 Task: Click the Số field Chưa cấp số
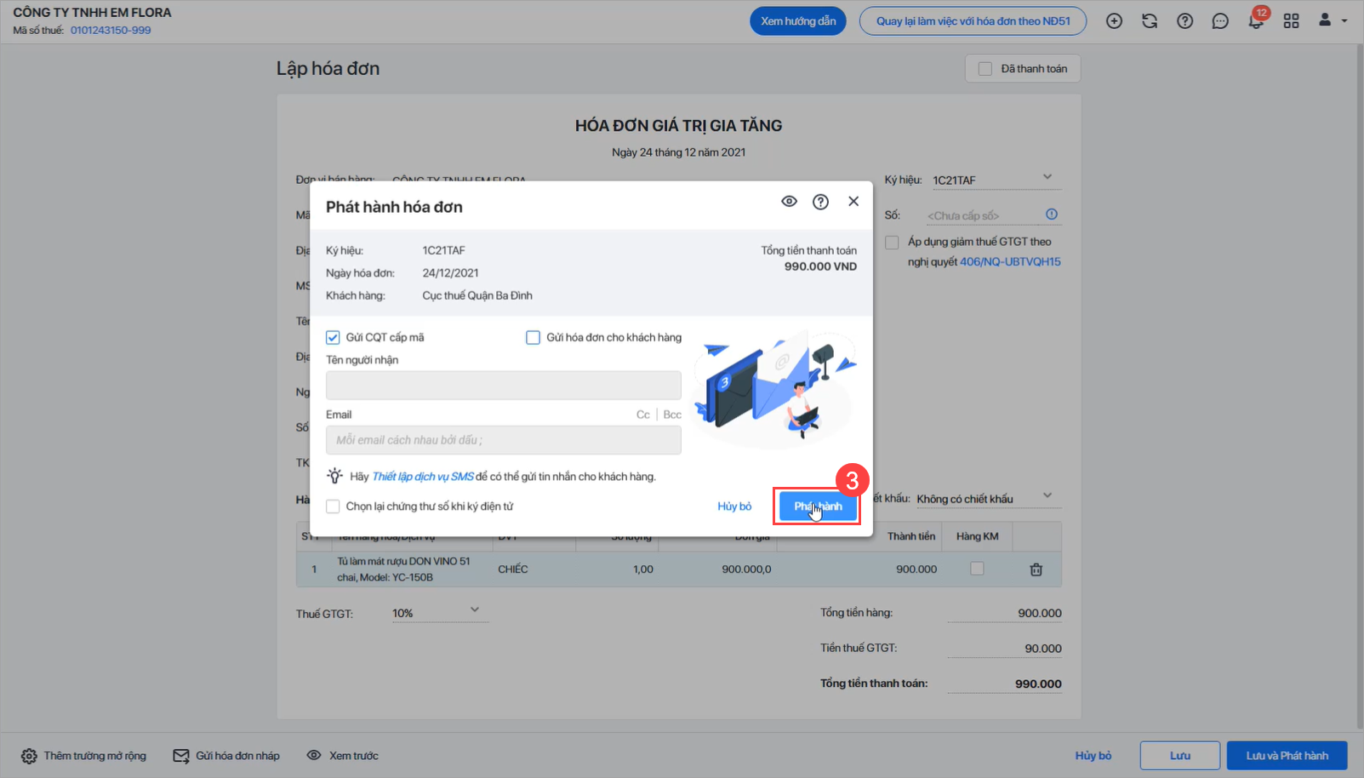pos(983,216)
